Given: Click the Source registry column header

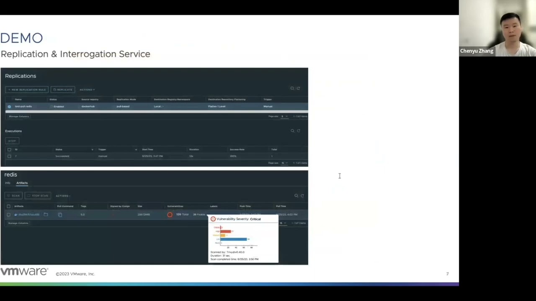Looking at the screenshot, I should [x=90, y=99].
